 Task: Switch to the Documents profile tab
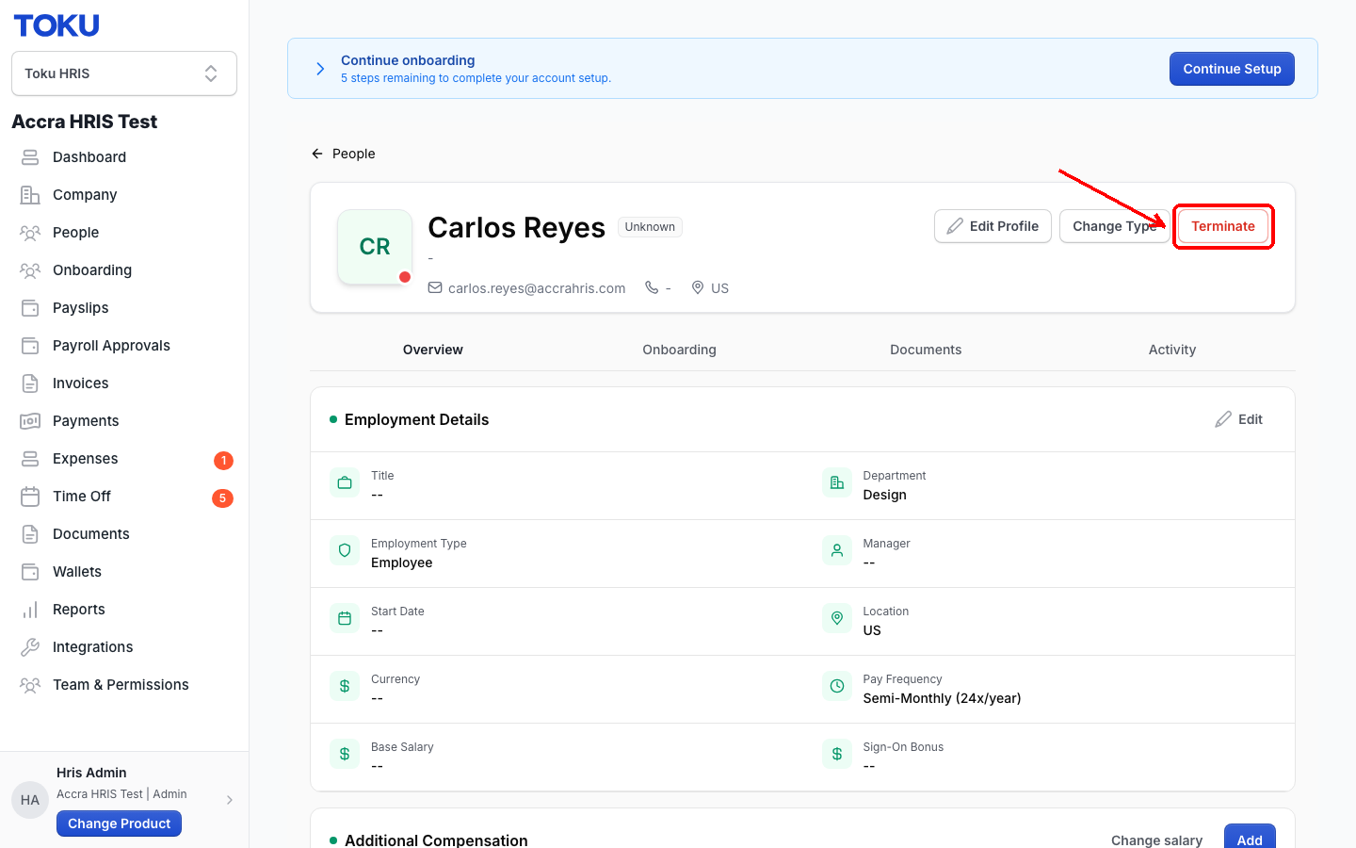point(926,350)
